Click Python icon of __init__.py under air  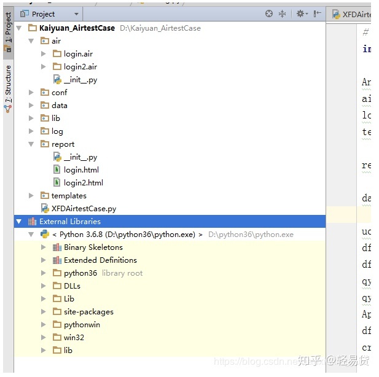pos(57,79)
